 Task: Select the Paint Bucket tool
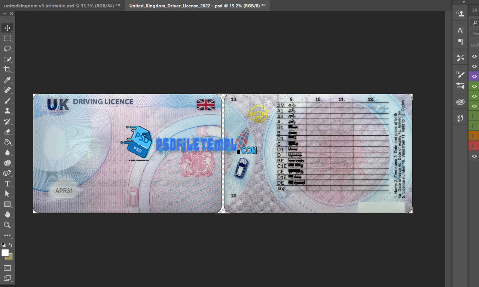[x=7, y=142]
